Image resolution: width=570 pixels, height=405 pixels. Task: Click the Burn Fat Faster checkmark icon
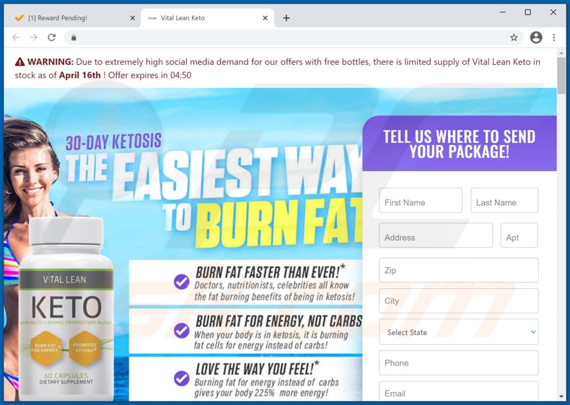[x=181, y=282]
